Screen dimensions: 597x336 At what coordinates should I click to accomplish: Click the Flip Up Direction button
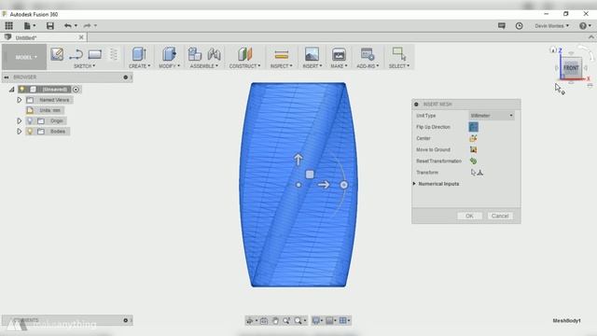(473, 127)
